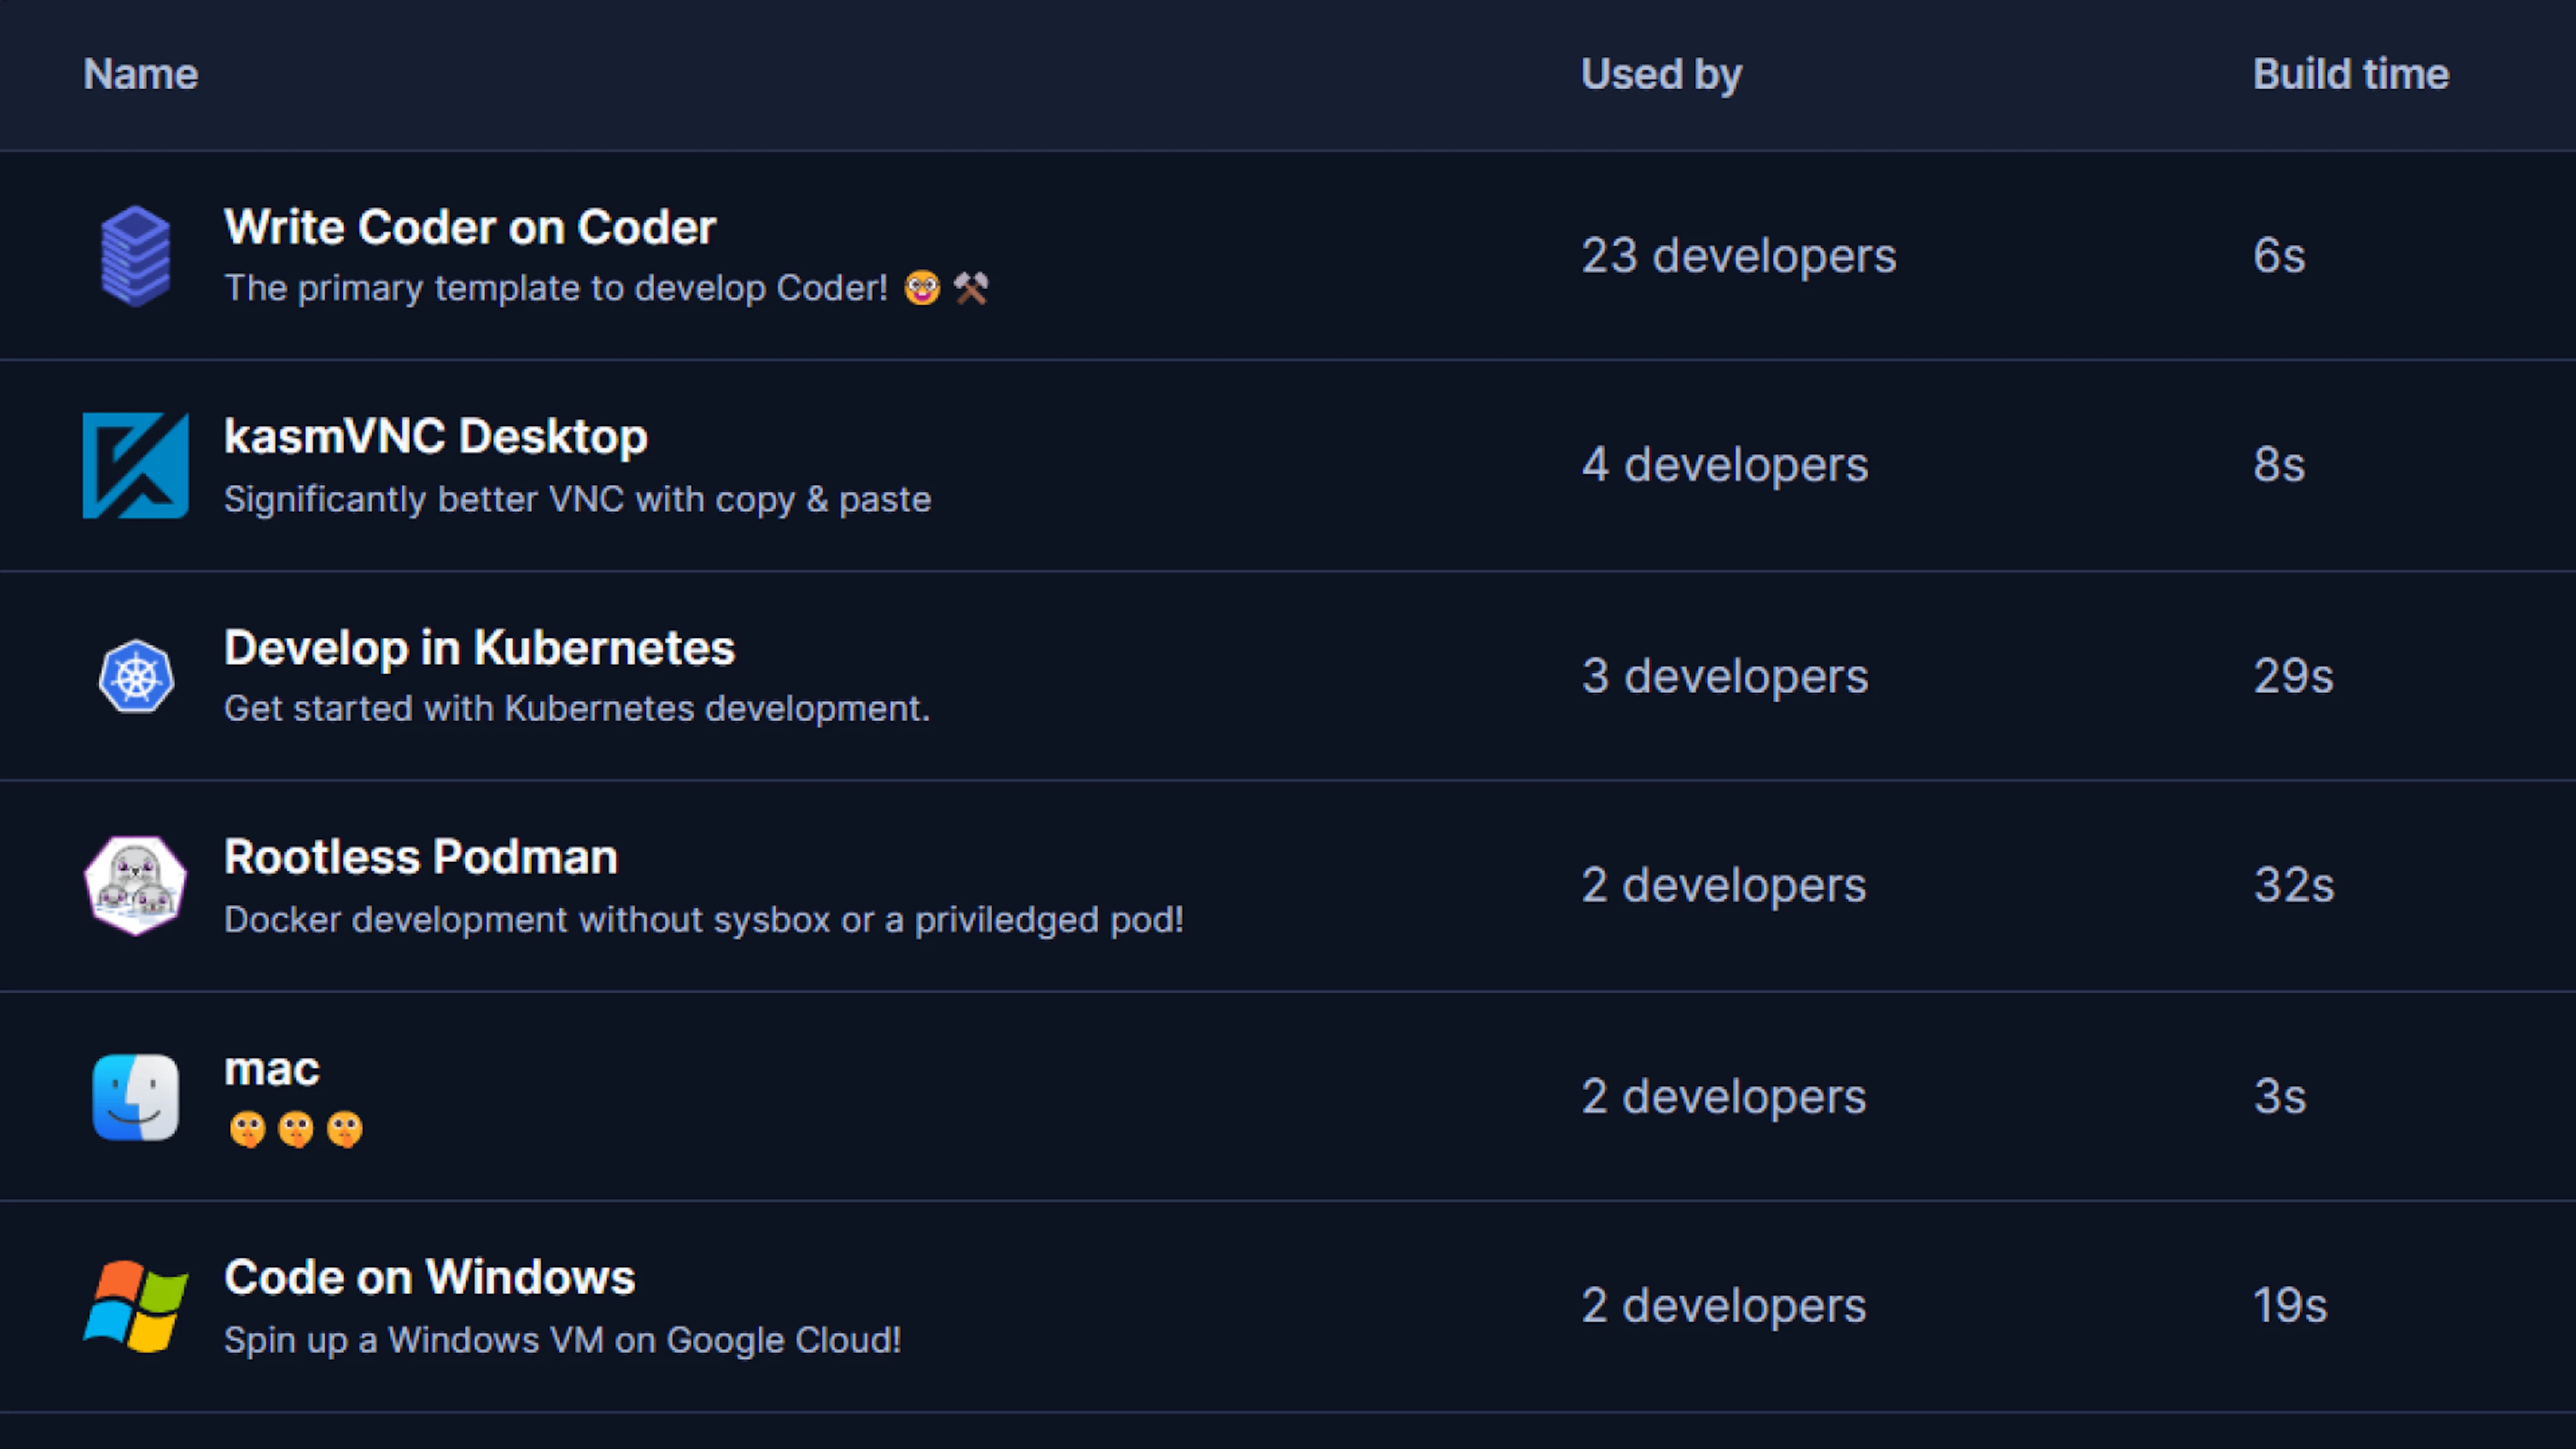Viewport: 2576px width, 1449px height.
Task: Click 2 developers in Code on Windows row
Action: pyautogui.click(x=1724, y=1306)
